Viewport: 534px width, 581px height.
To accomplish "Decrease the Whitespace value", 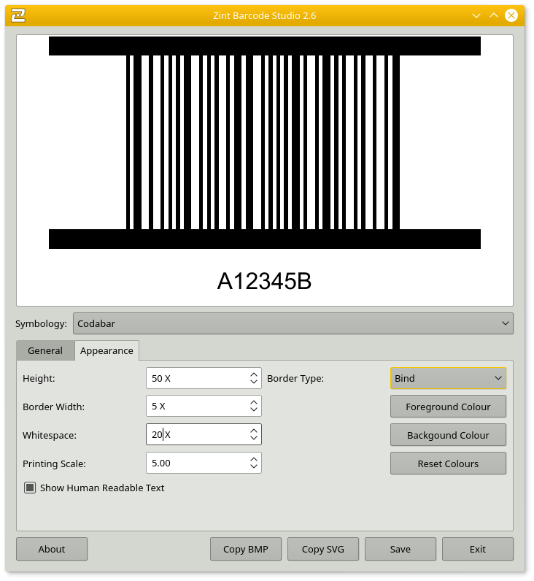I will pos(254,438).
